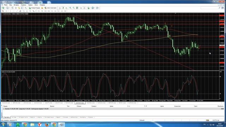
Task: Draw a horizontal line
Action: pyautogui.click(x=14, y=11)
